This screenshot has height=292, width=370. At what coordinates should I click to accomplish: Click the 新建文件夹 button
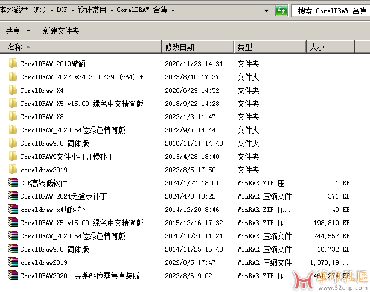61,31
